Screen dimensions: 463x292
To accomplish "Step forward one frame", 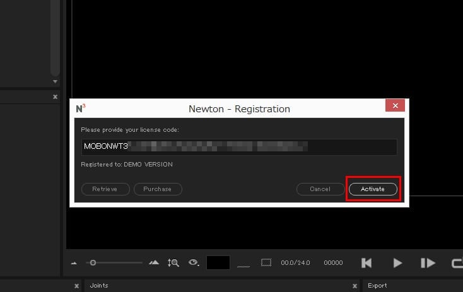I will point(428,263).
